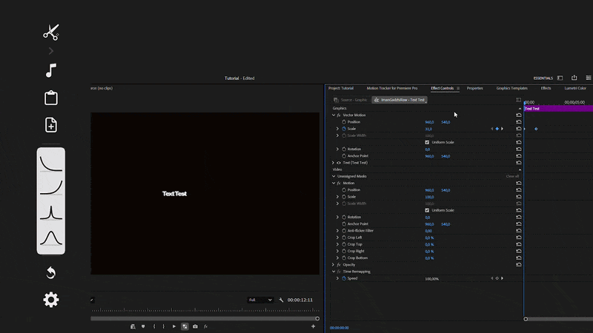Image resolution: width=593 pixels, height=333 pixels.
Task: Expand sidebar with the chevron under scissors
Action: tap(51, 51)
